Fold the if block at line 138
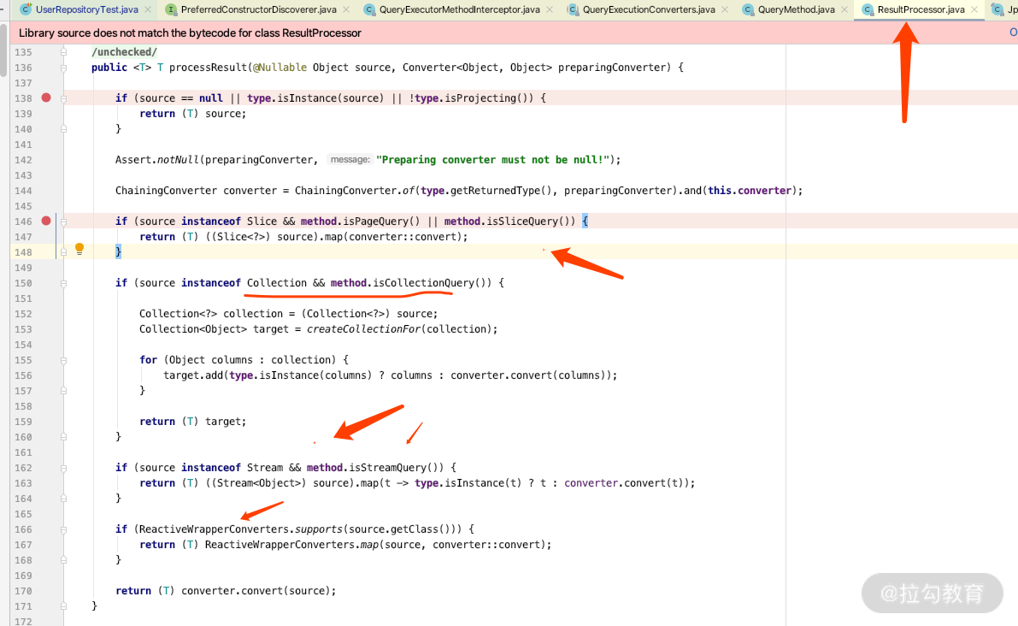 click(x=63, y=98)
